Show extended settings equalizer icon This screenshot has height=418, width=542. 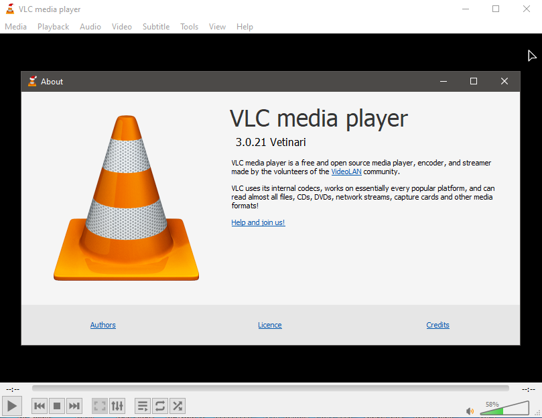tap(117, 406)
